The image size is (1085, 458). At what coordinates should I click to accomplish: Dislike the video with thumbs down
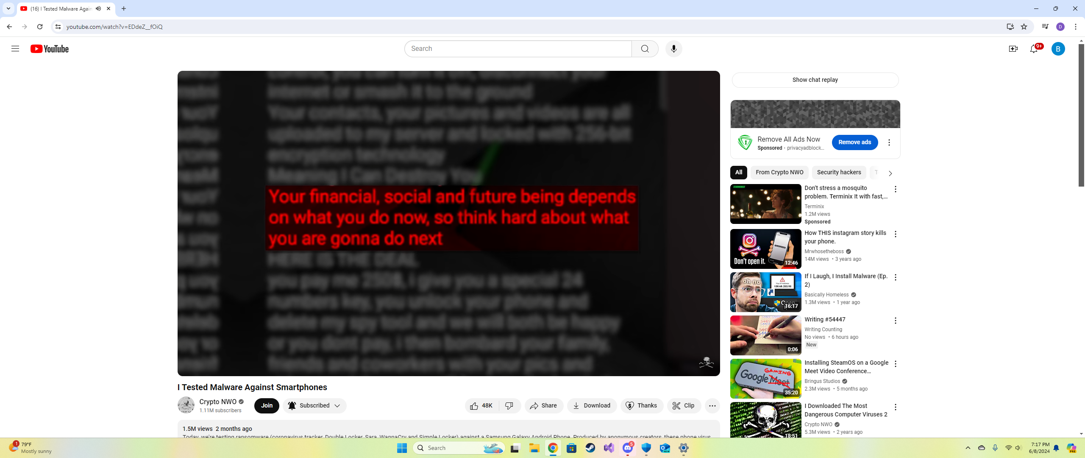pos(509,406)
